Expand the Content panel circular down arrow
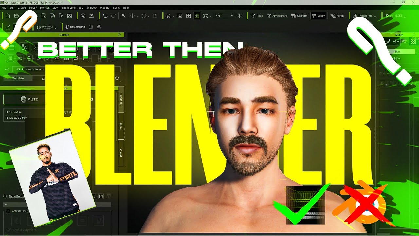Screen dimensions: 419x236 point(117,78)
